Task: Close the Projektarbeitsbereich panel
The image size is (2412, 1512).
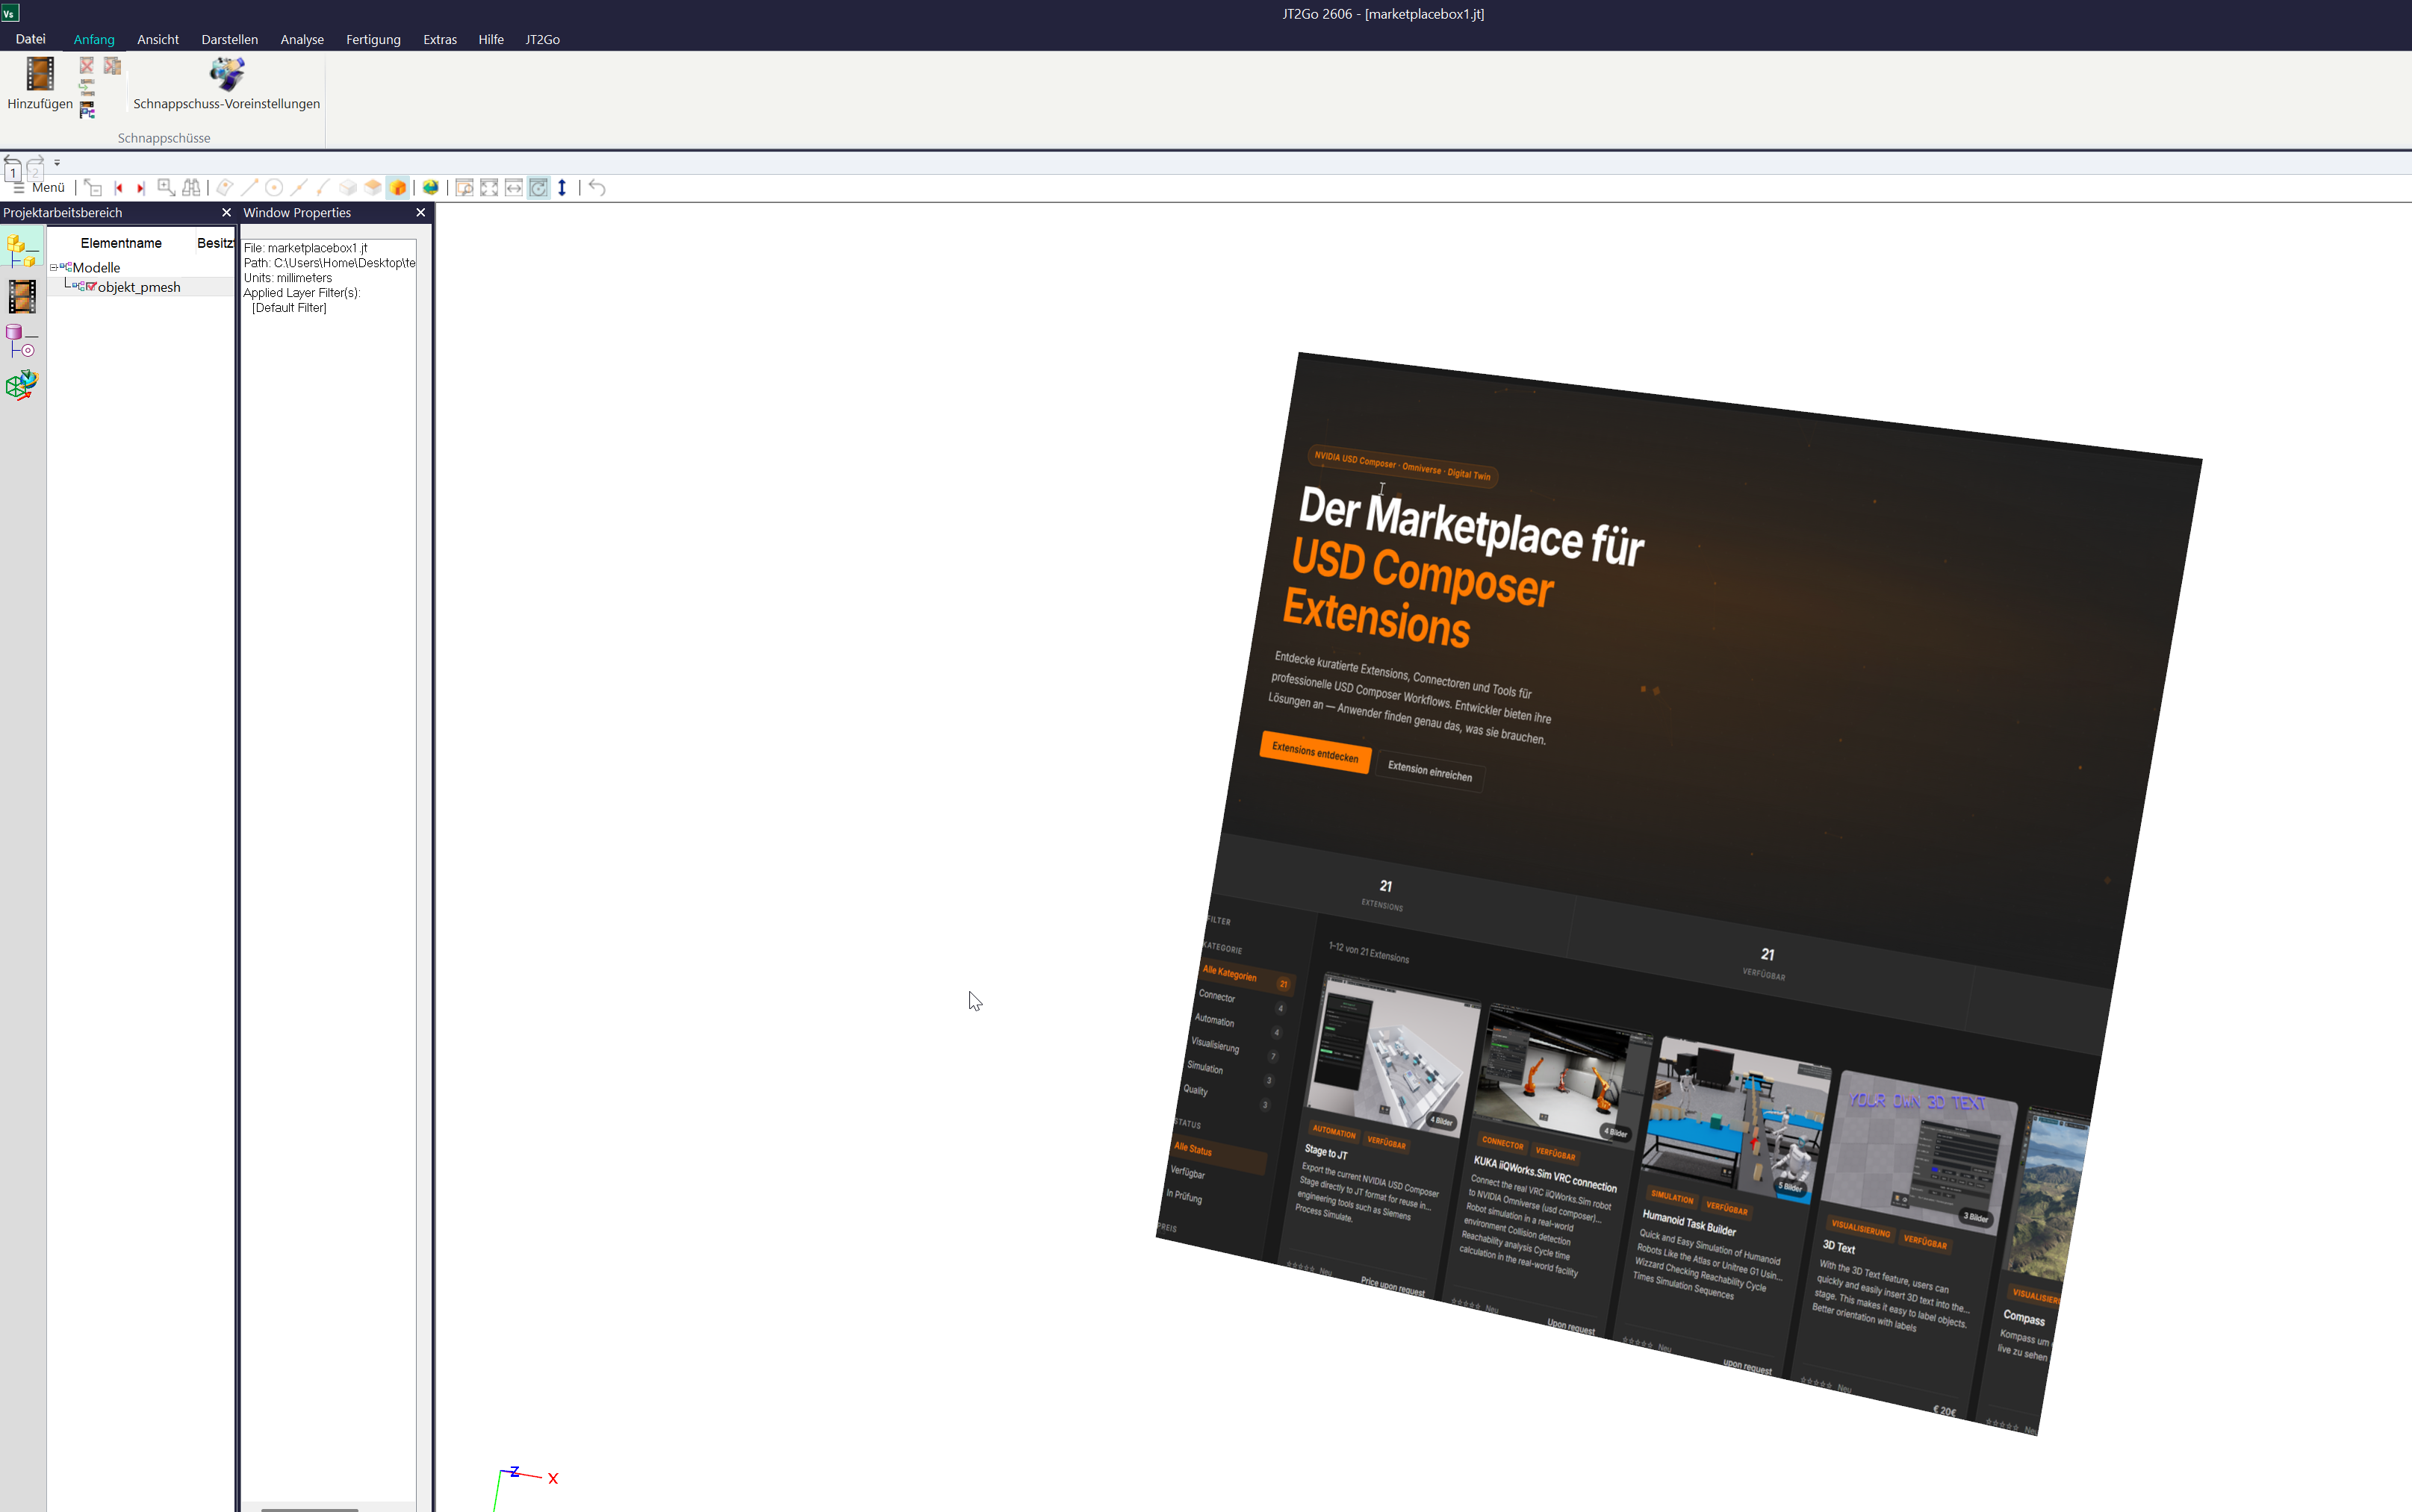Action: [226, 213]
